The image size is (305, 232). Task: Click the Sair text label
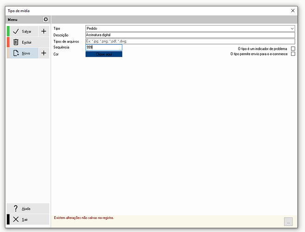tap(25, 219)
